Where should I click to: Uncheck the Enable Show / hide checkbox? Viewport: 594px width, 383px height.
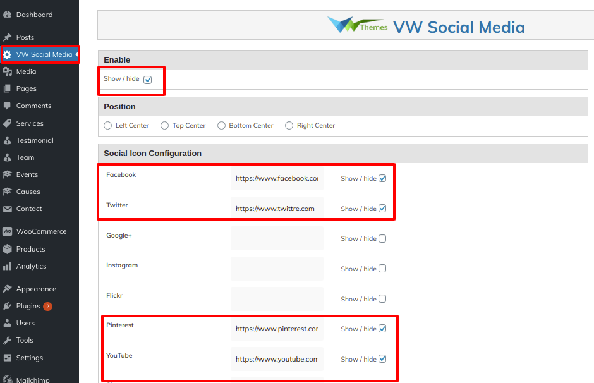point(148,80)
